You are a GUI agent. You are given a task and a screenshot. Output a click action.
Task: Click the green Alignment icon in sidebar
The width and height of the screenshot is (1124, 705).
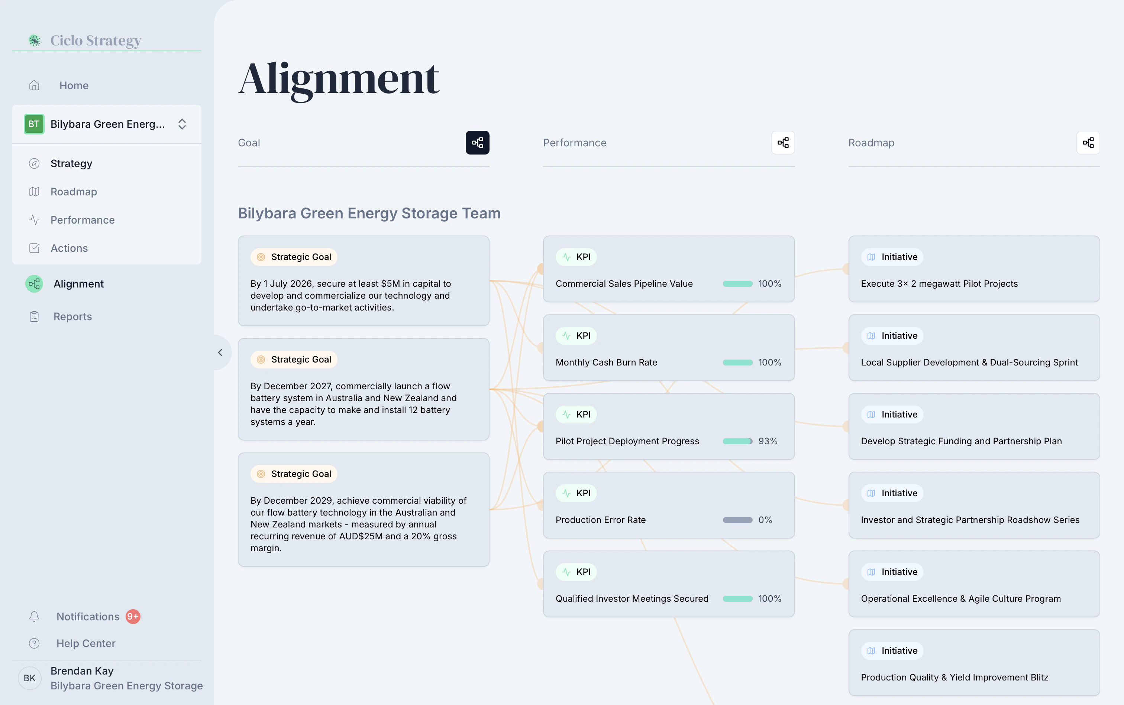point(34,284)
